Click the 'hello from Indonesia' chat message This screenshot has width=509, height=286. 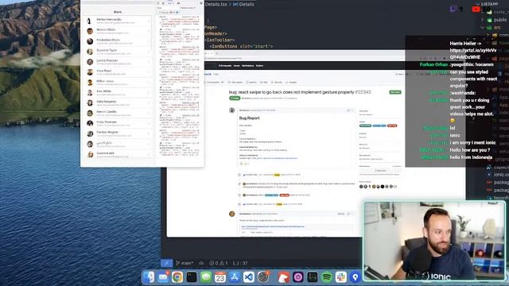click(x=471, y=157)
